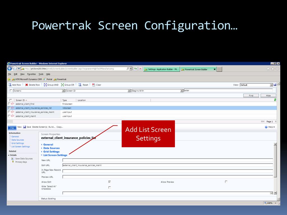Open the Favorites menu
287x215 pixels.
pos(31,74)
